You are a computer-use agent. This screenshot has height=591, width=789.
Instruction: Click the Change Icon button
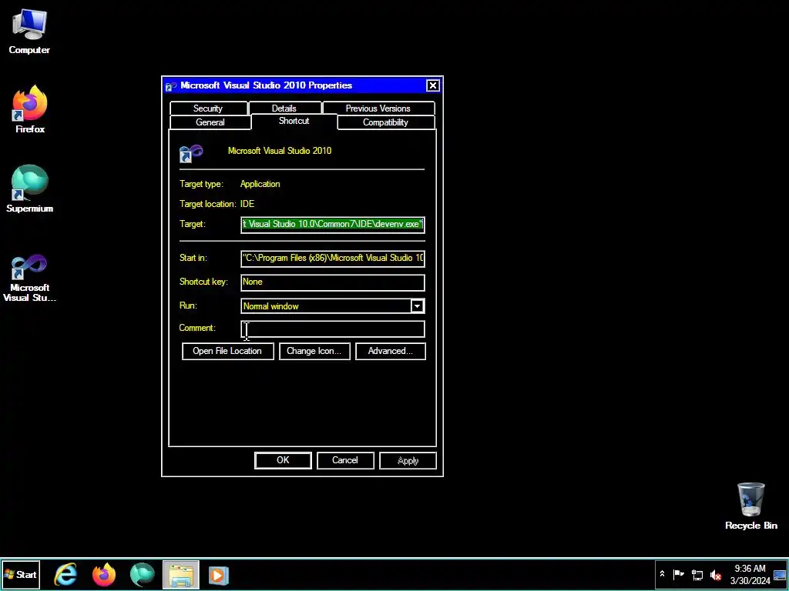point(314,351)
